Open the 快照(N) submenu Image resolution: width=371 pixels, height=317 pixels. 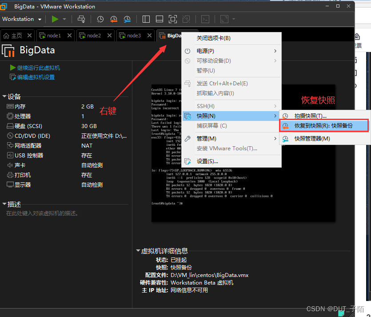[231, 116]
